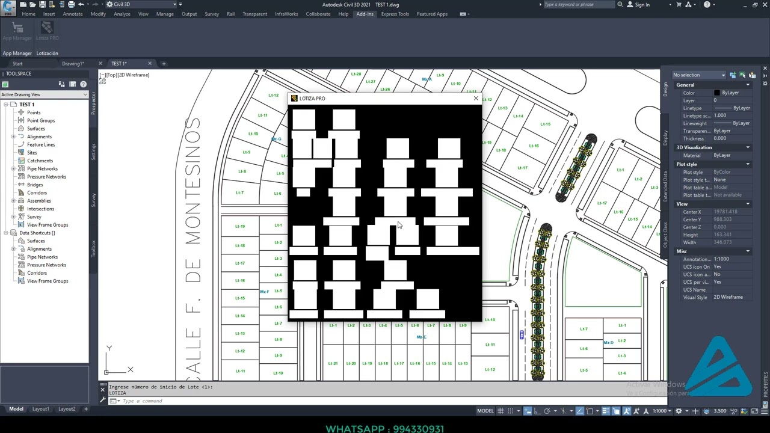
Task: Click the Sign In user icon
Action: tap(630, 4)
